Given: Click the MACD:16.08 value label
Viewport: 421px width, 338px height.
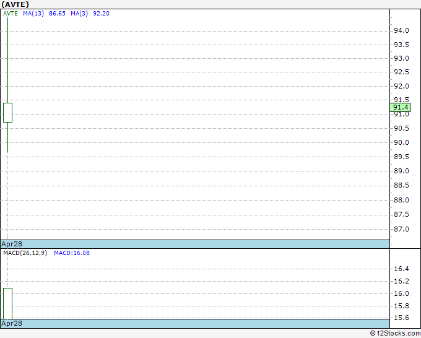Looking at the screenshot, I should pos(72,253).
